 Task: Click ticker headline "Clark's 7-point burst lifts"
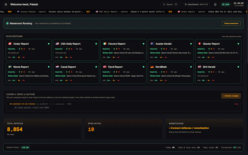pos(148,12)
